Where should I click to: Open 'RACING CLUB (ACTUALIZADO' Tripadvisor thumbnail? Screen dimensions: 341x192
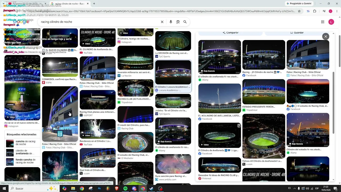[135, 88]
